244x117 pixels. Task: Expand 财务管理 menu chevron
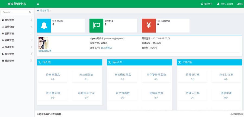[31, 61]
